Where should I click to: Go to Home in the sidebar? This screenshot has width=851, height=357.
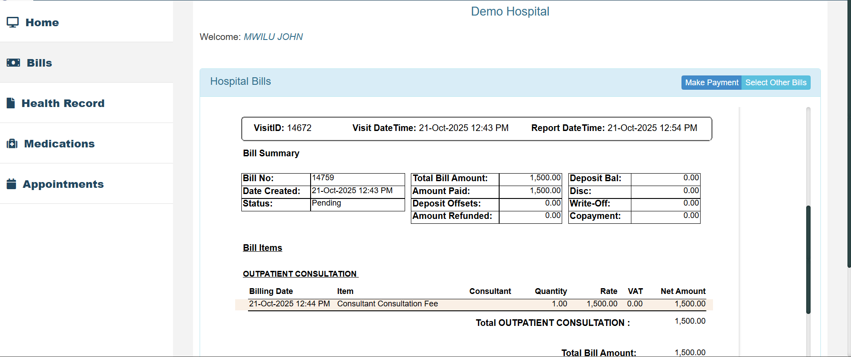coord(42,22)
